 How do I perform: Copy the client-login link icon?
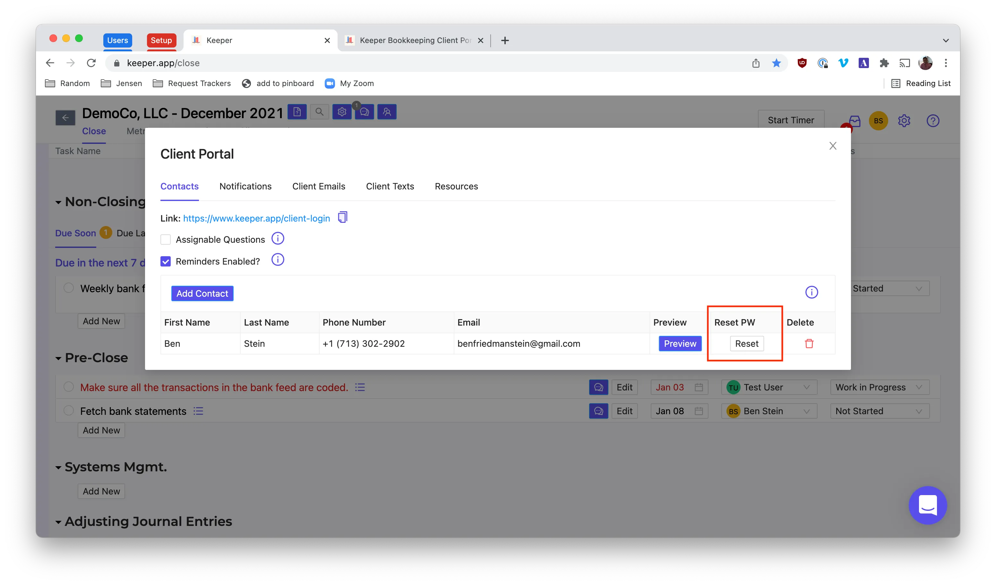pos(343,218)
